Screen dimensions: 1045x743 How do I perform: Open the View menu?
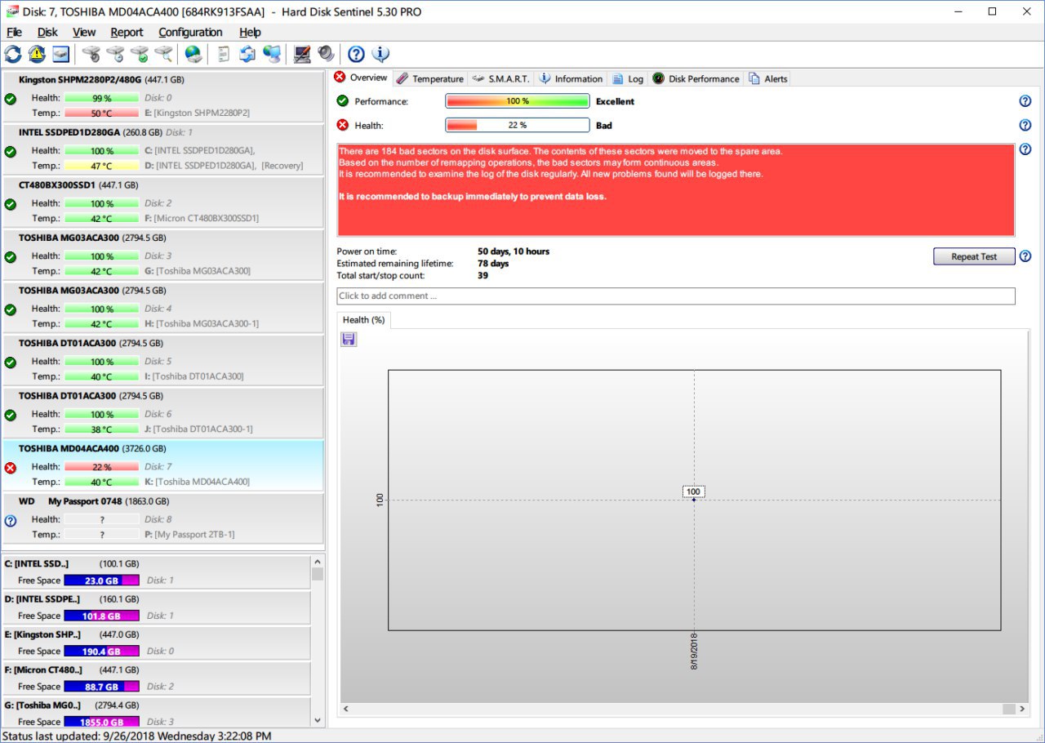tap(84, 32)
